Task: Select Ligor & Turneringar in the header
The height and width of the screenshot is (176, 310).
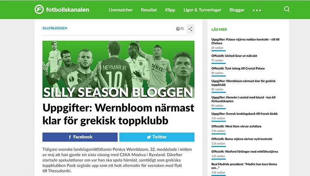Action: click(202, 10)
